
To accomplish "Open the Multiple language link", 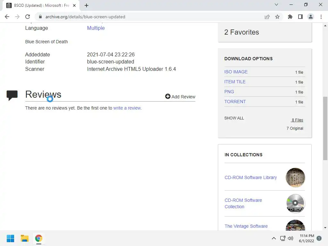I will click(x=96, y=28).
